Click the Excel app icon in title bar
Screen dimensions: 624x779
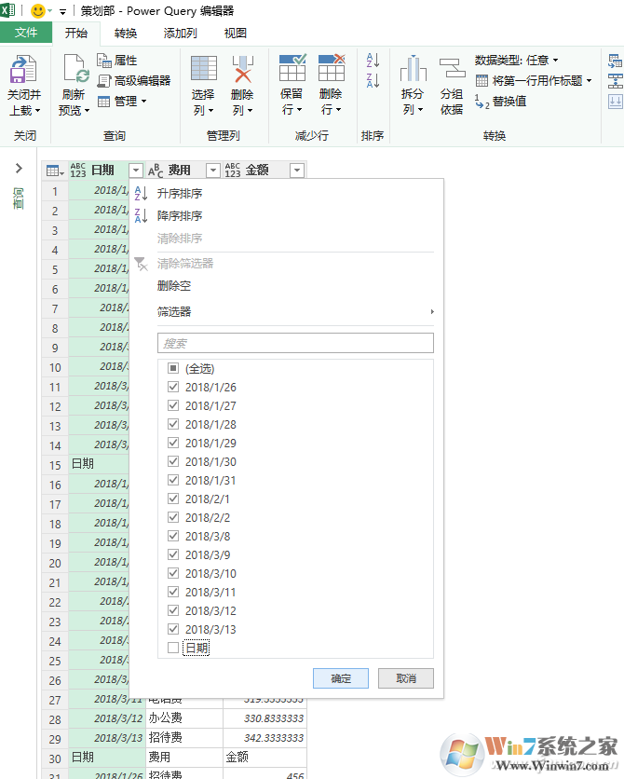pyautogui.click(x=7, y=10)
